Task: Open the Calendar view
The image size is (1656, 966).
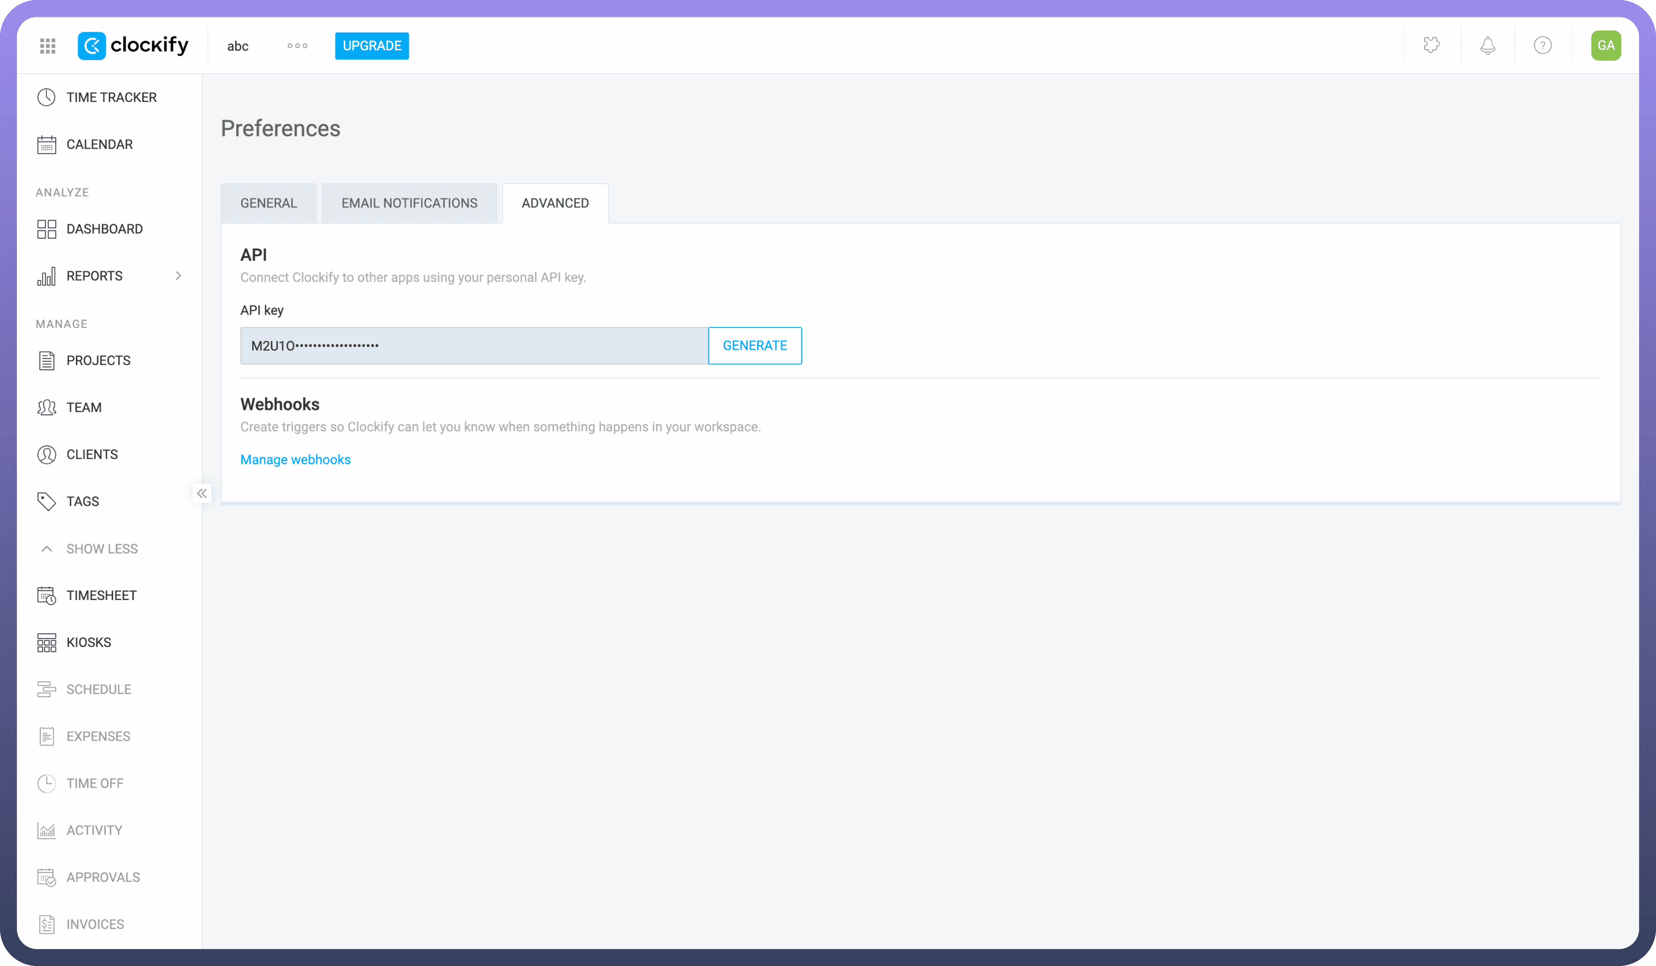Action: click(x=99, y=144)
